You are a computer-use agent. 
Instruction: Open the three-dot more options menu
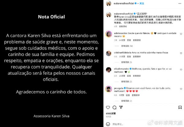point(180,3)
